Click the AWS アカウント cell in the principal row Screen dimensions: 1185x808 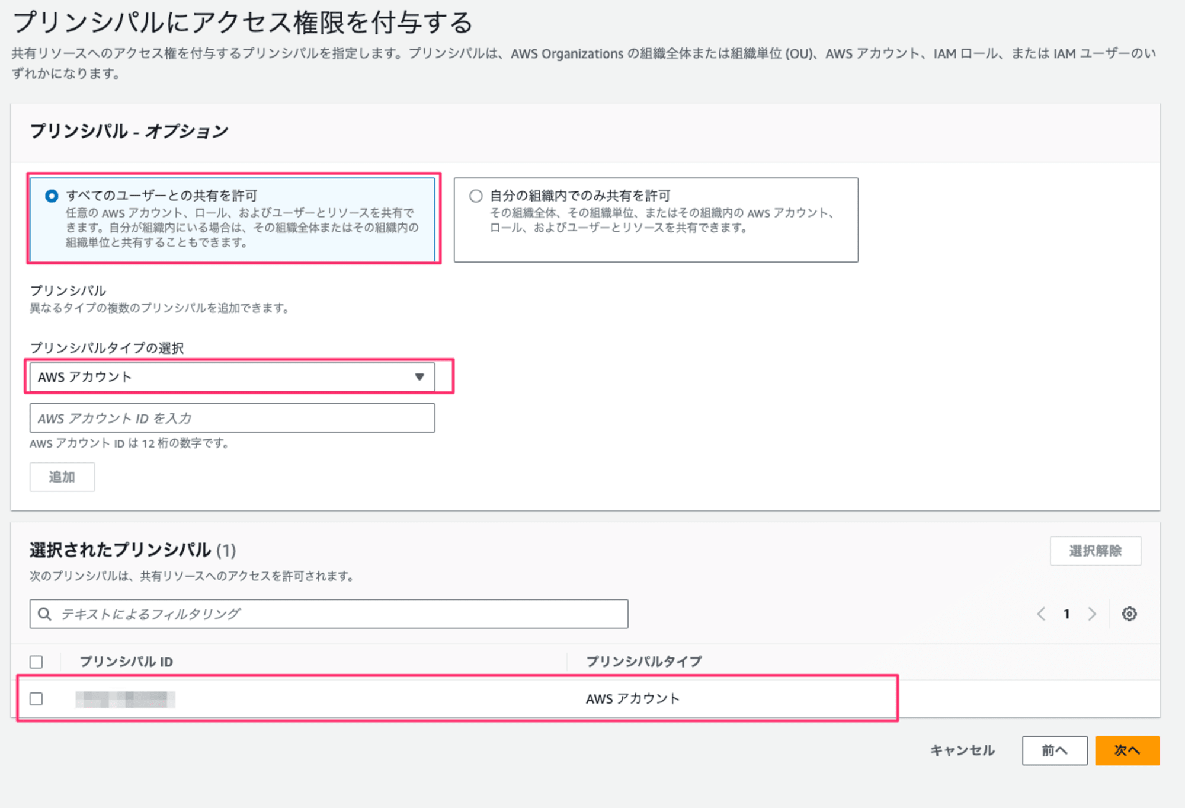(633, 699)
